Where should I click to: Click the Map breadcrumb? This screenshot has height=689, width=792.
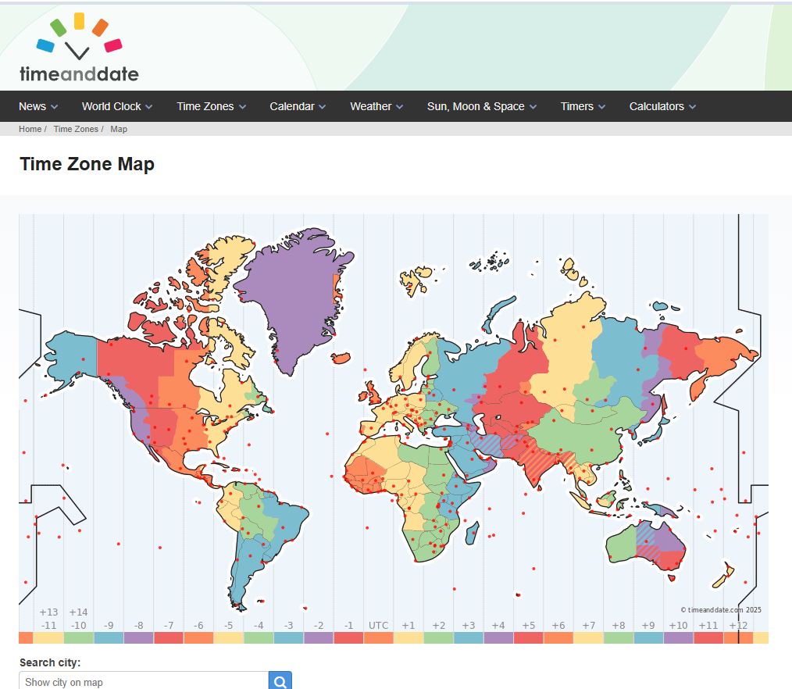pyautogui.click(x=119, y=130)
